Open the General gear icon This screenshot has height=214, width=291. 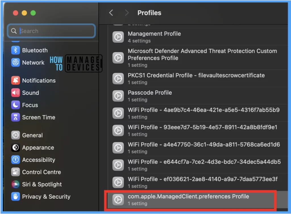15,135
